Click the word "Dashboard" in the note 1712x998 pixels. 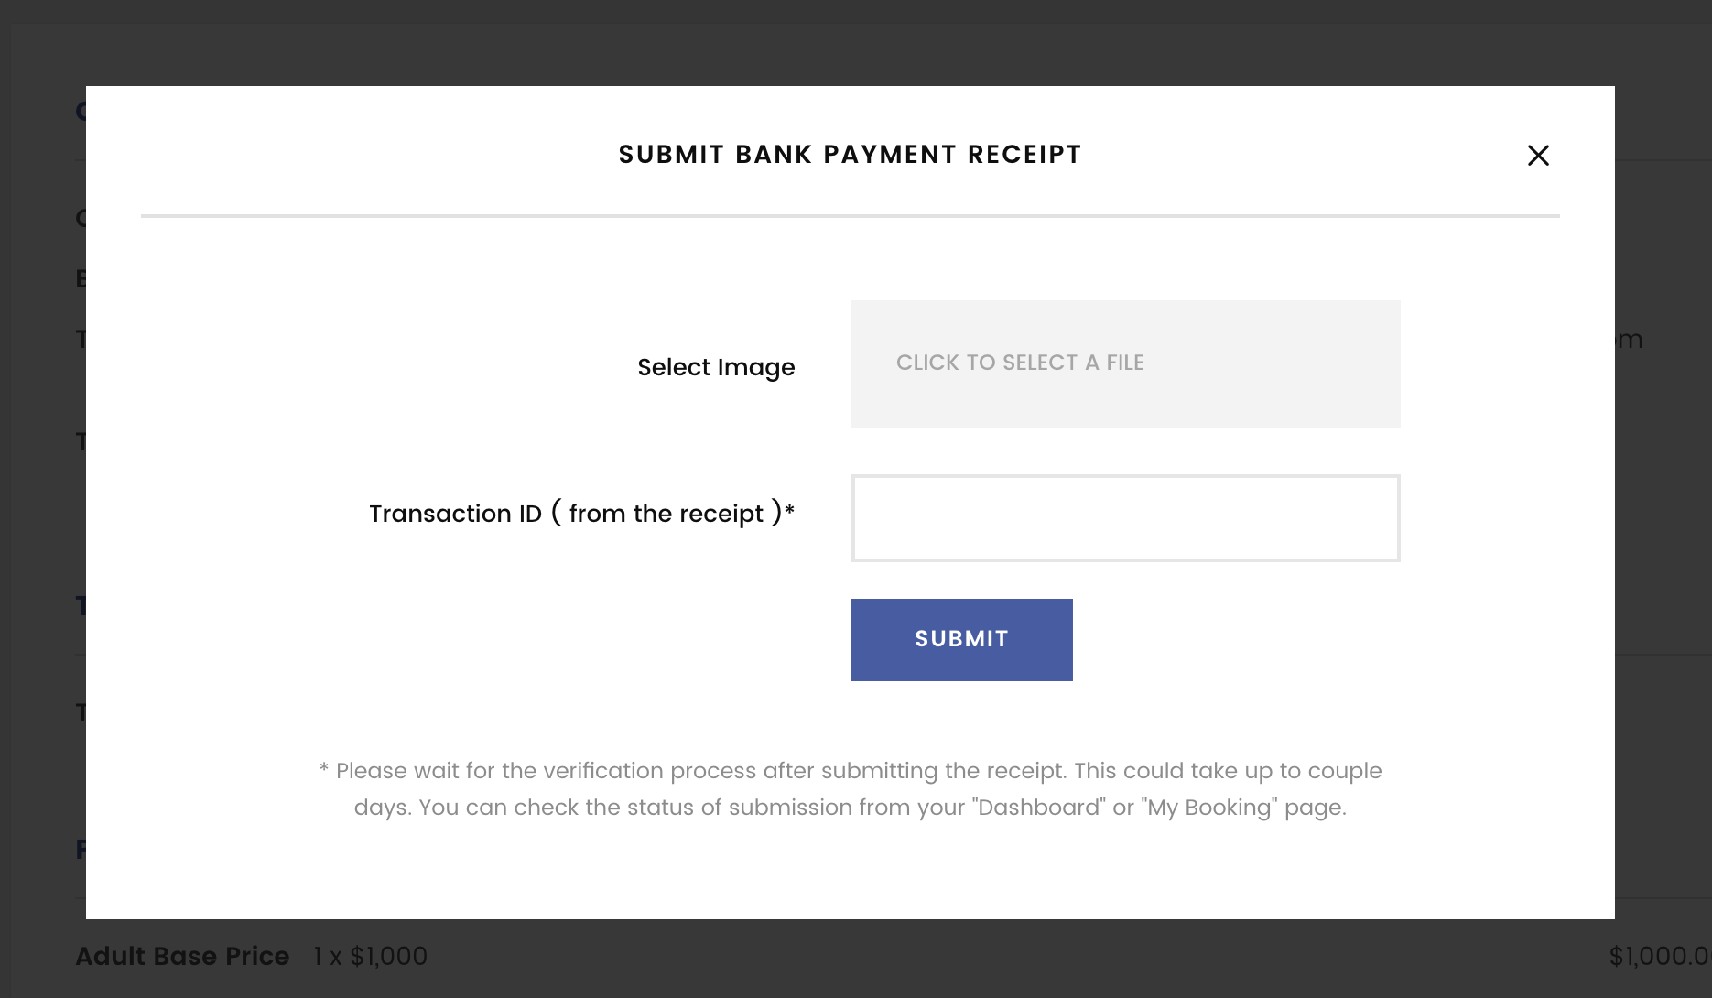[1039, 808]
